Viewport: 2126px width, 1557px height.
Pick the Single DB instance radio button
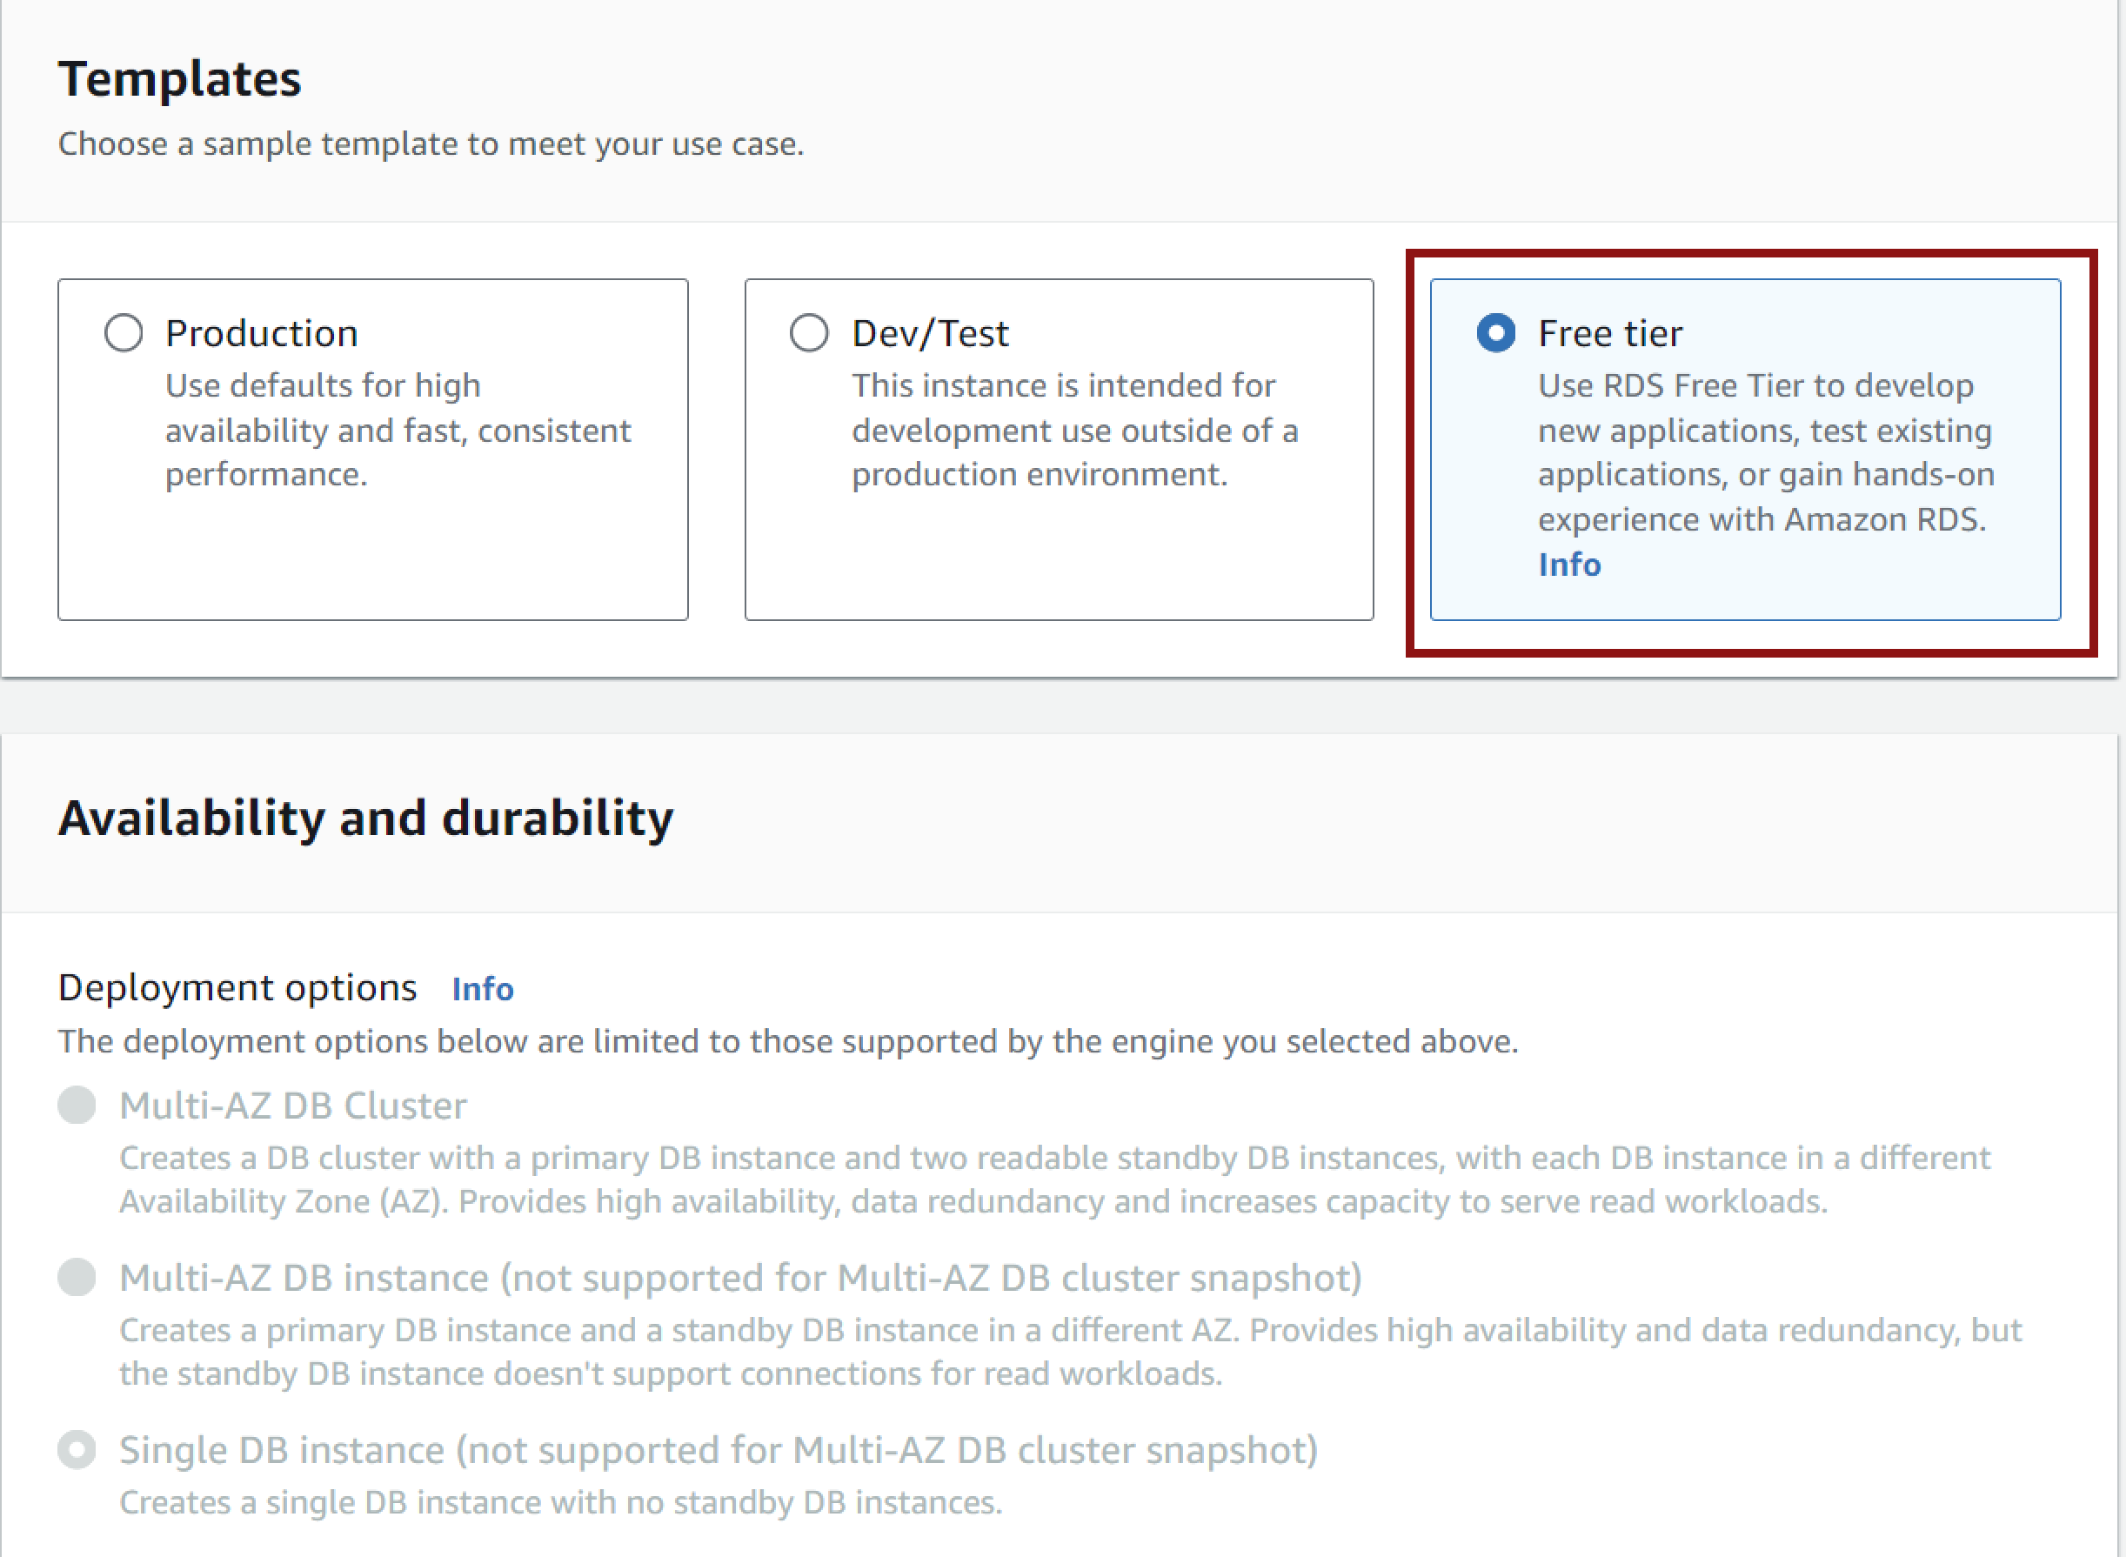[77, 1449]
